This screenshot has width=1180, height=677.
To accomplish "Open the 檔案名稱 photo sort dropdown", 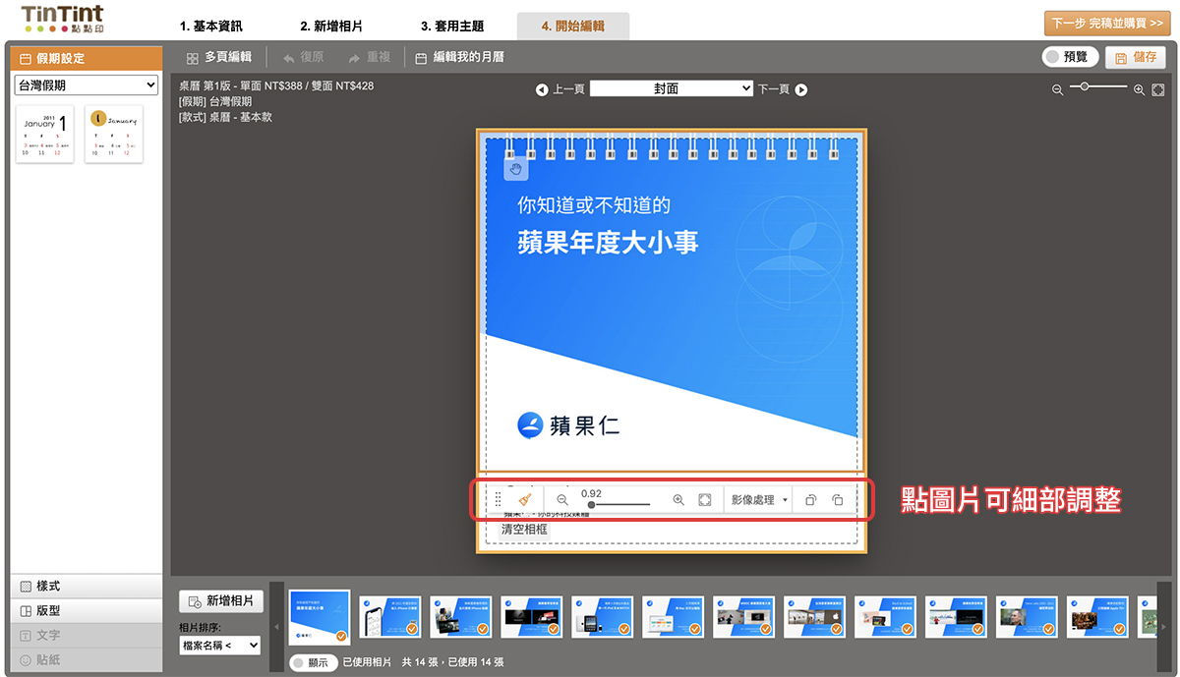I will click(x=220, y=646).
